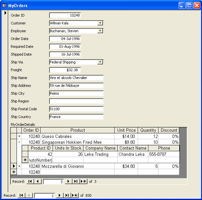Viewport: 202px width, 200px height.
Task: Select the Unit Price column header
Action: pos(126,130)
